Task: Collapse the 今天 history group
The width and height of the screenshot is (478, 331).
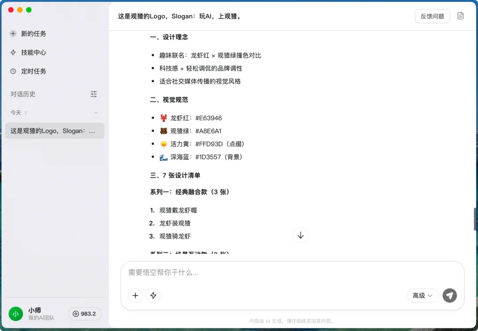Action: click(96, 112)
